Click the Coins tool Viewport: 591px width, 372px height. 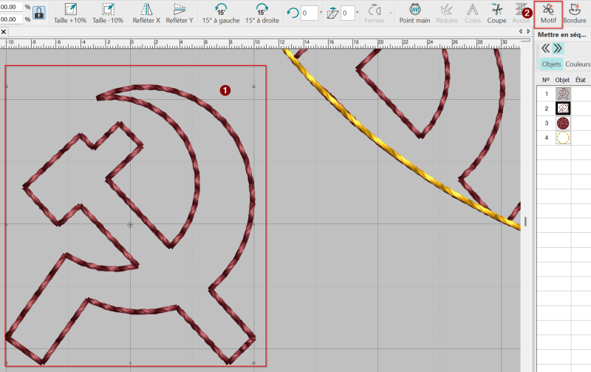click(473, 13)
